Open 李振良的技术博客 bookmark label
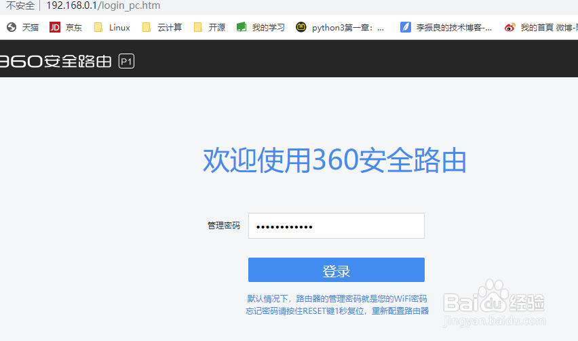 (x=454, y=28)
